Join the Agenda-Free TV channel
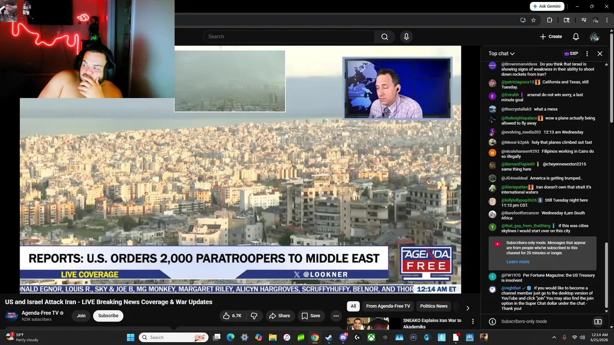614x345 pixels. point(81,316)
